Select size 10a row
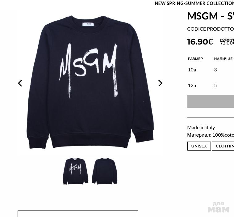The height and width of the screenshot is (217, 234). click(x=211, y=70)
